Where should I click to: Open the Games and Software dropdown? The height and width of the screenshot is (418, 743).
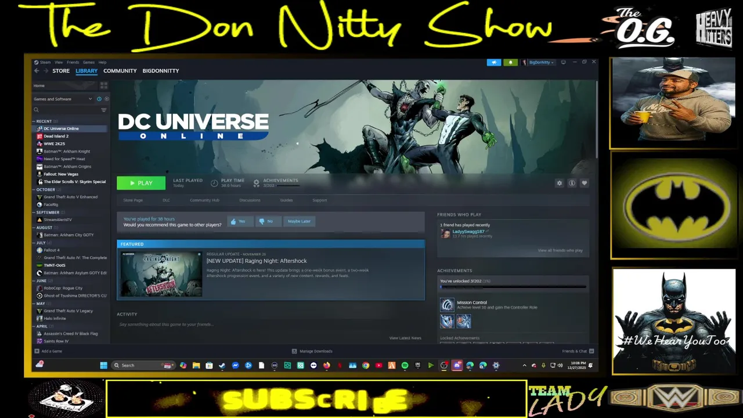click(63, 99)
